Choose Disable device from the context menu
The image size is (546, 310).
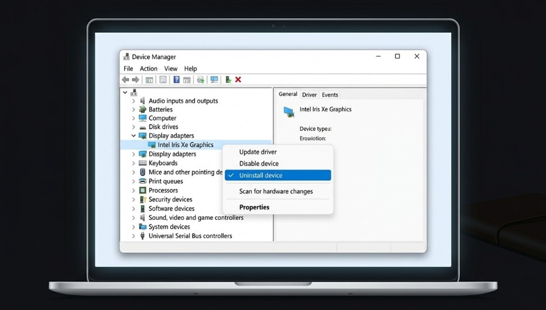pyautogui.click(x=278, y=164)
